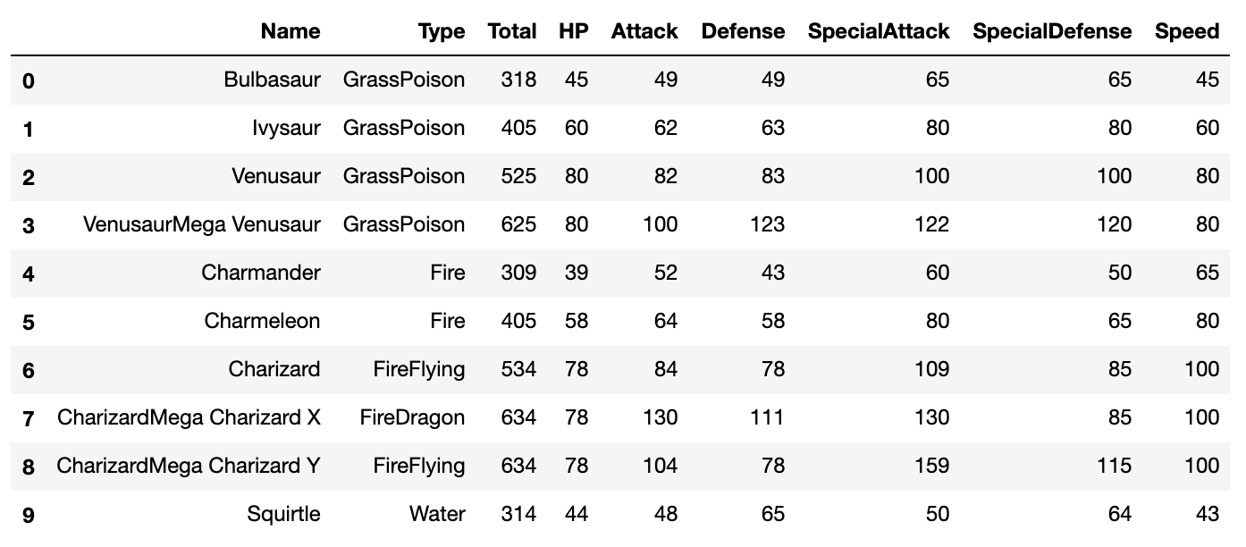The image size is (1246, 547).
Task: Click the Ivysaur name cell
Action: pyautogui.click(x=287, y=128)
